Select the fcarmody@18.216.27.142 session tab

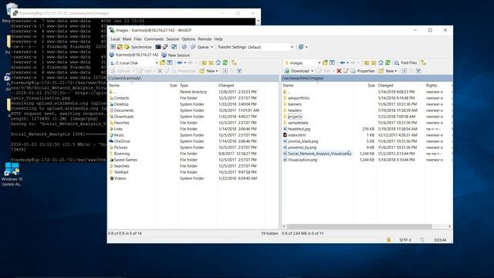[x=134, y=55]
